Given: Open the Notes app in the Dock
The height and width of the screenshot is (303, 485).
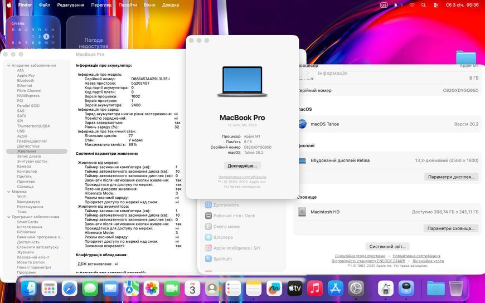Looking at the screenshot, I should [254, 289].
